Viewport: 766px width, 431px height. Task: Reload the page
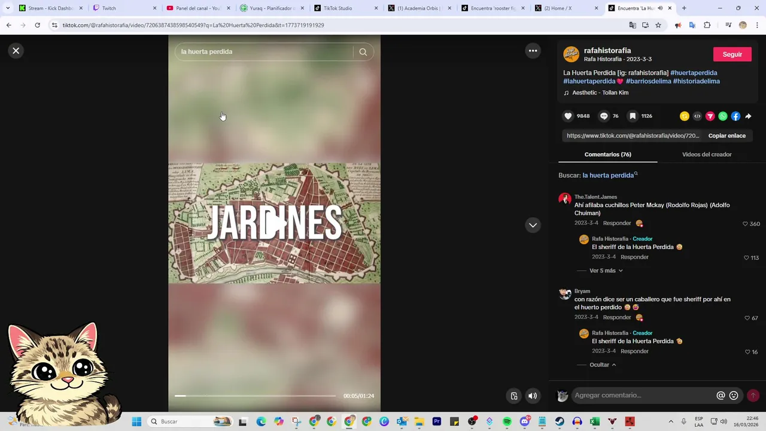tap(37, 25)
